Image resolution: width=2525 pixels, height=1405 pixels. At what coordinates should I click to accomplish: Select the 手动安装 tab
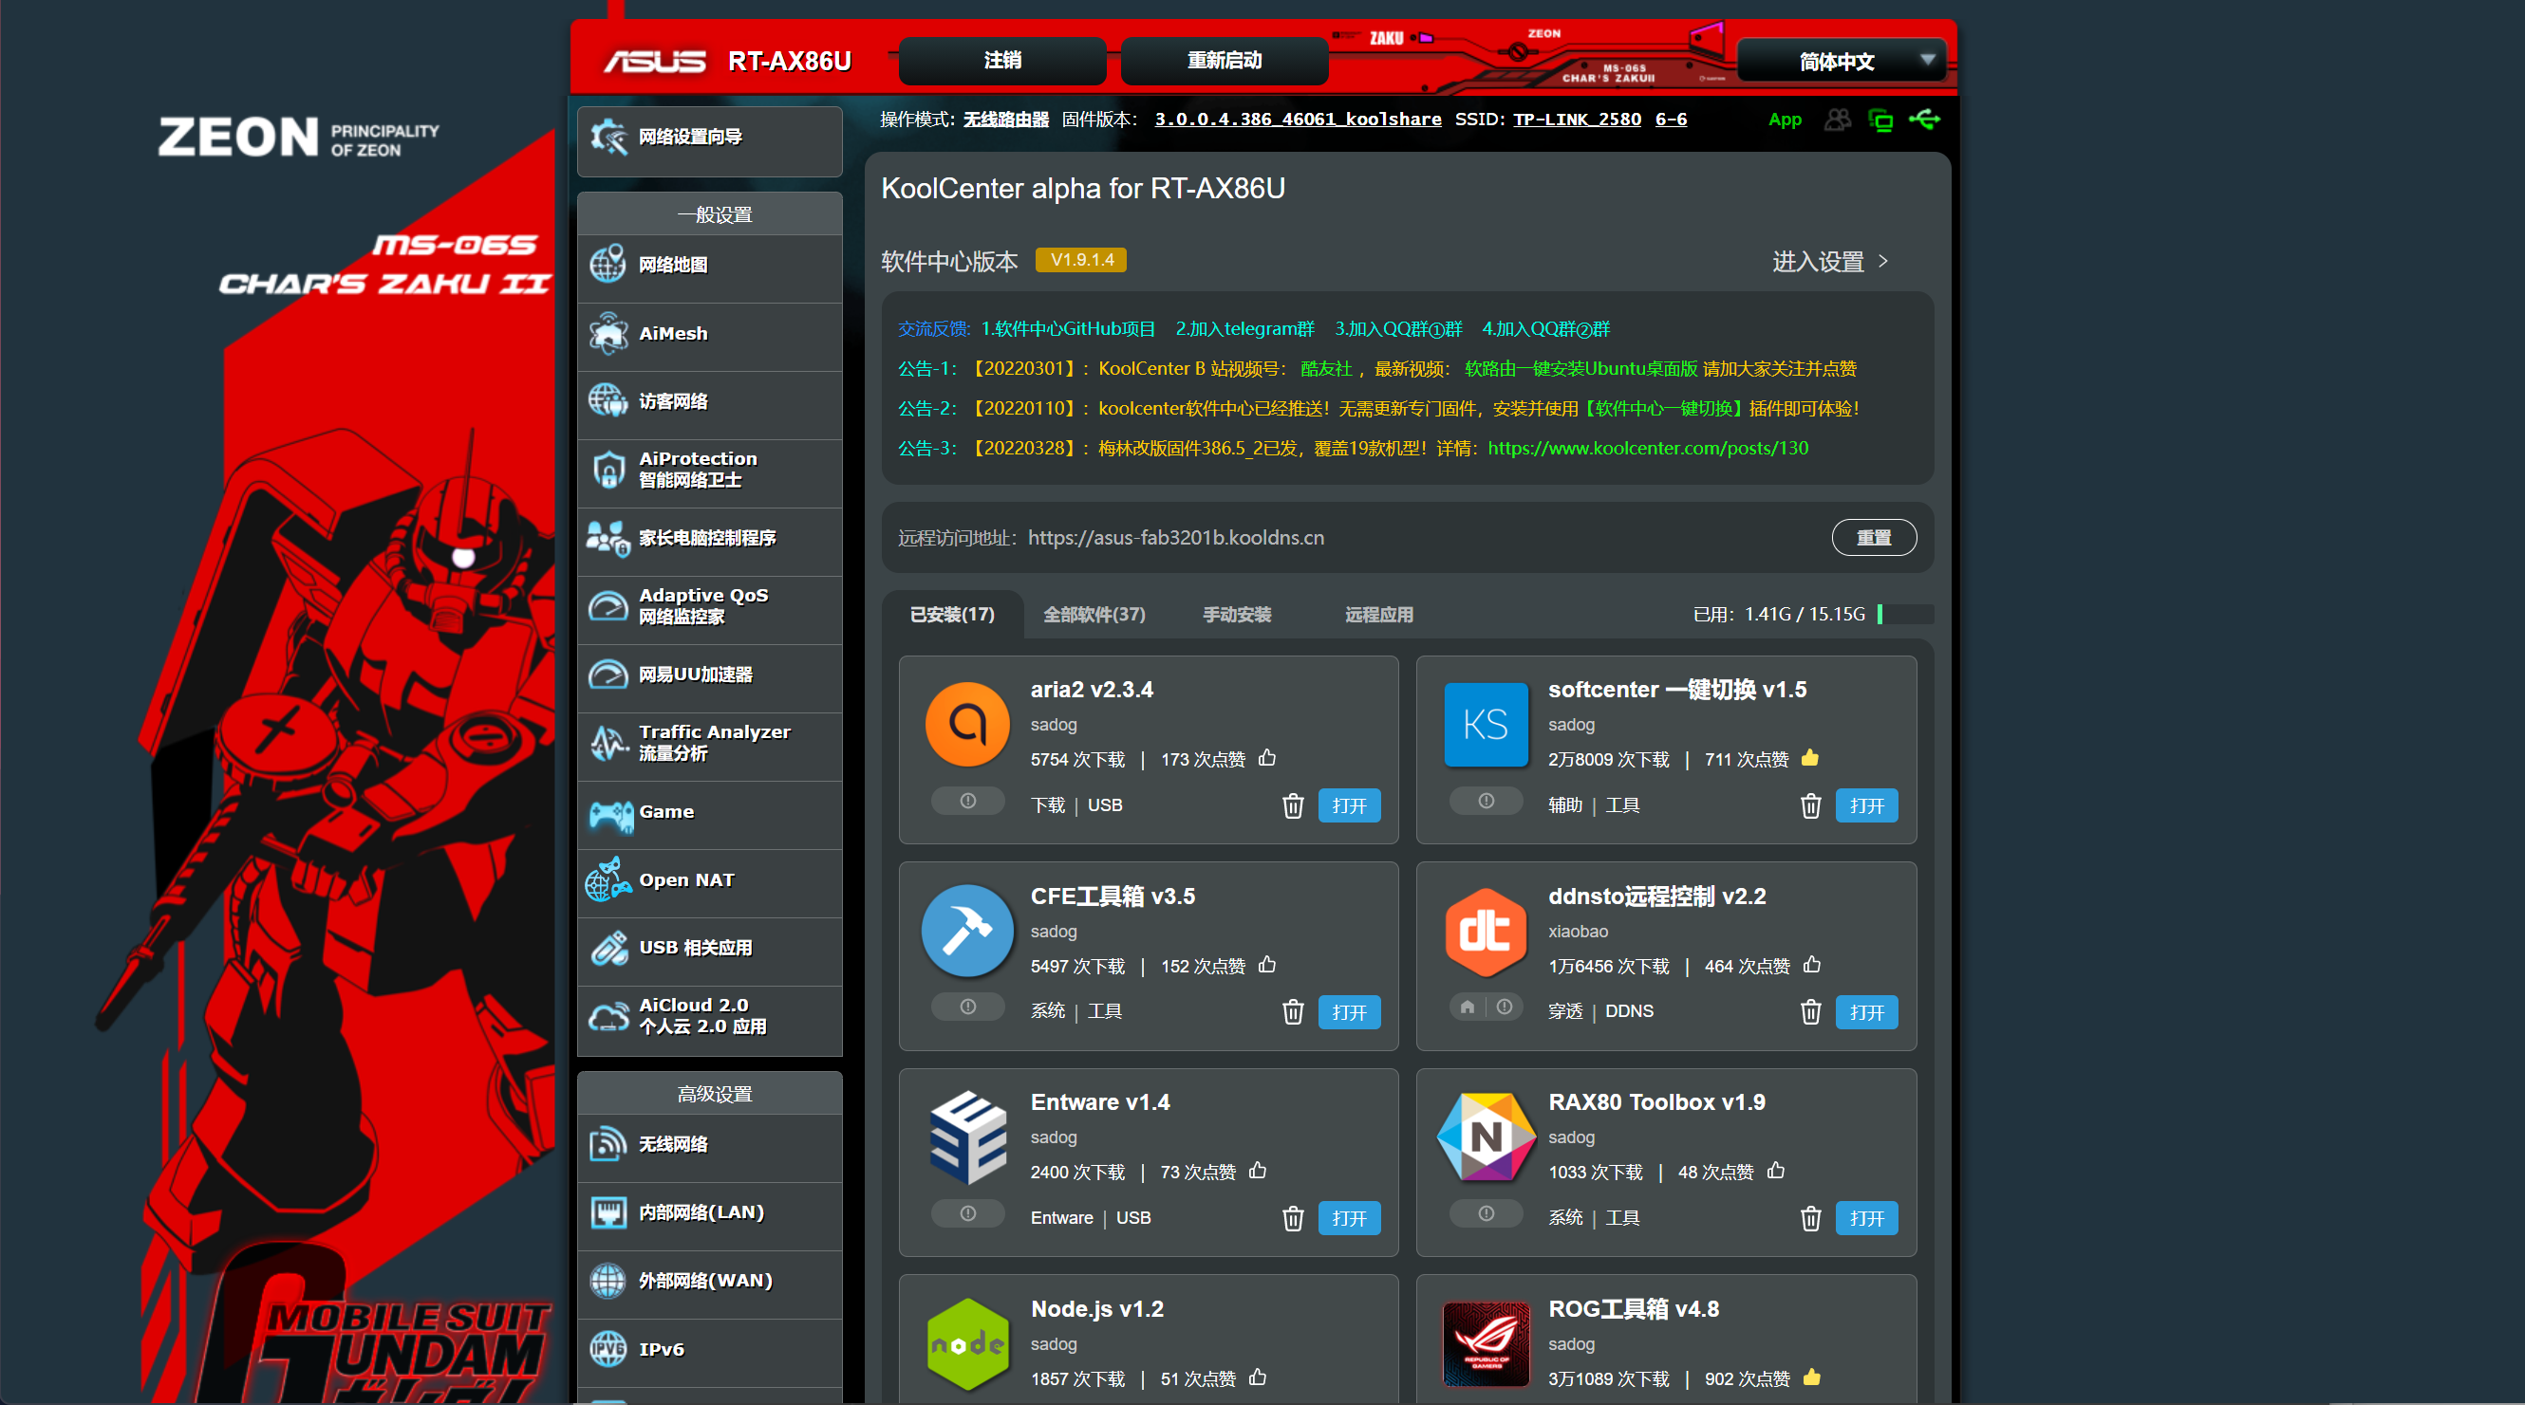pyautogui.click(x=1237, y=615)
